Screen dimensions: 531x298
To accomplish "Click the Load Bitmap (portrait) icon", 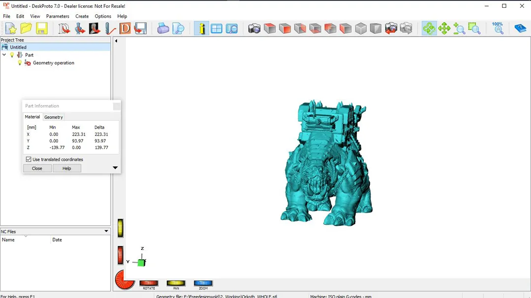I will point(94,28).
